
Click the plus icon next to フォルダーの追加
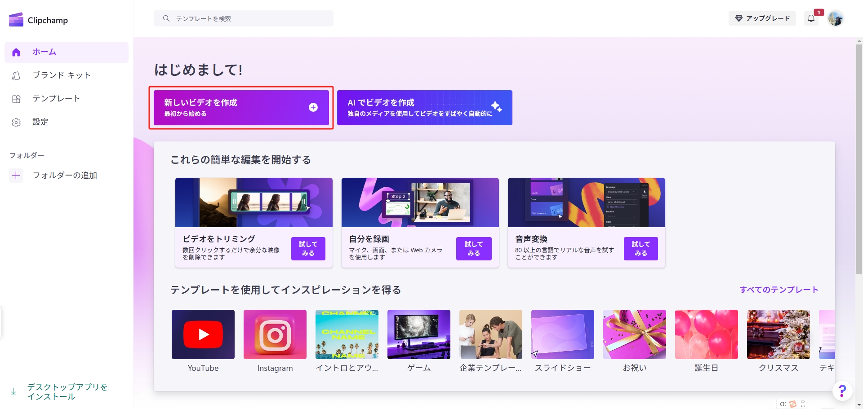[x=16, y=175]
